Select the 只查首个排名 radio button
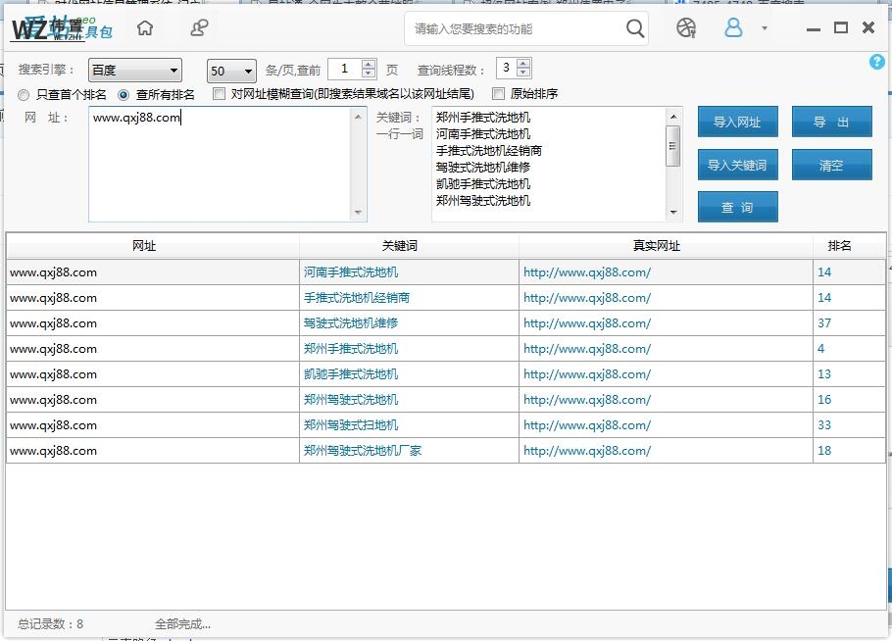Image resolution: width=892 pixels, height=641 pixels. click(x=23, y=95)
